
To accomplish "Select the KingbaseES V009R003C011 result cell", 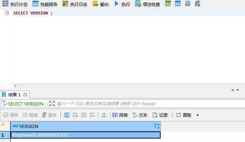I will point(85,135).
